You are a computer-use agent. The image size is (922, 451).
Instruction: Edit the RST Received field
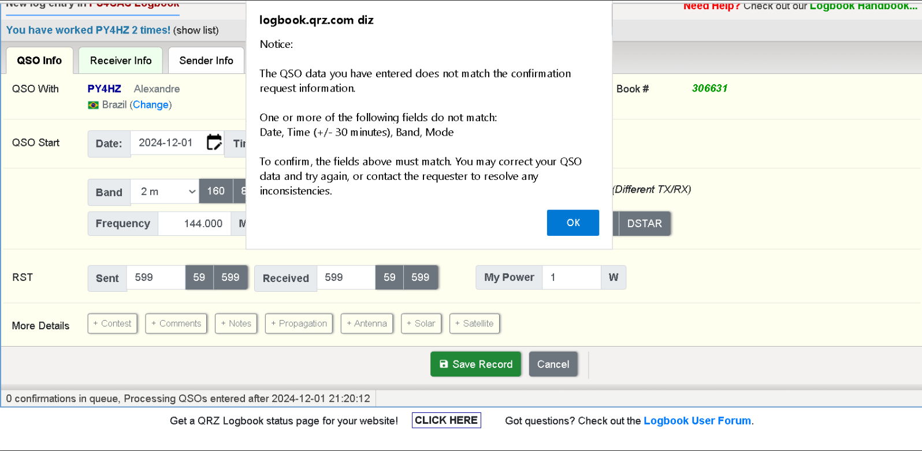[346, 277]
